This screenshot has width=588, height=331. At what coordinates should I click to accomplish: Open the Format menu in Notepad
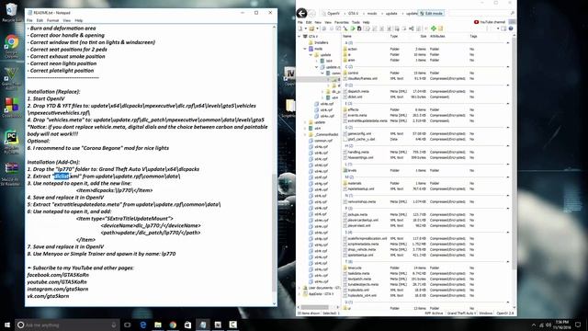(53, 20)
